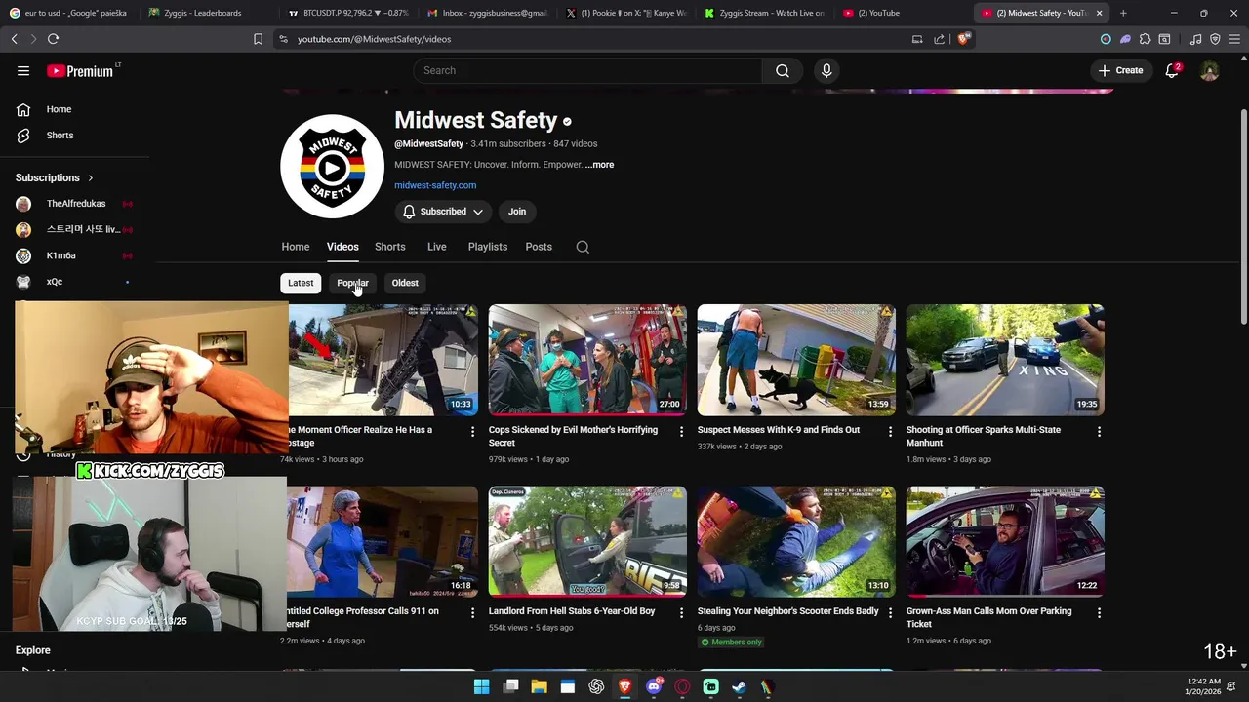Screen dimensions: 1249x702
Task: Click the YouTube search input field
Action: point(587,70)
